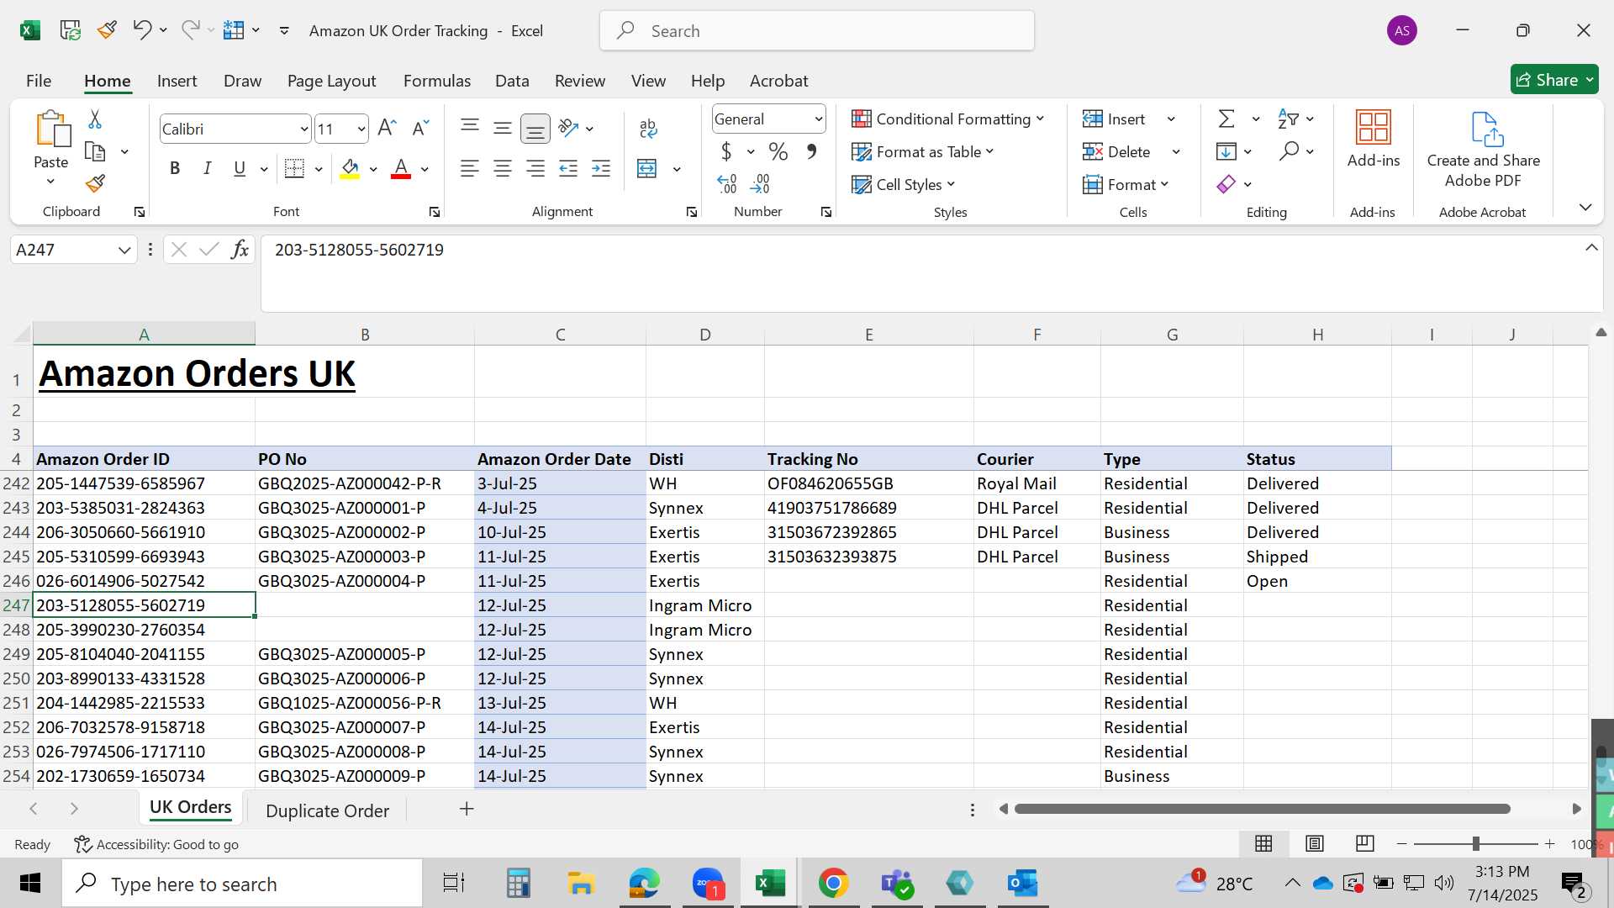Click the Percent Style icon

778,151
